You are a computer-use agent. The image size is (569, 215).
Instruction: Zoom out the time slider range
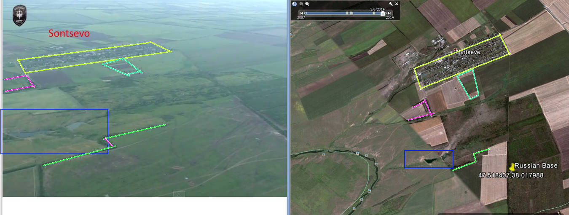[301, 4]
